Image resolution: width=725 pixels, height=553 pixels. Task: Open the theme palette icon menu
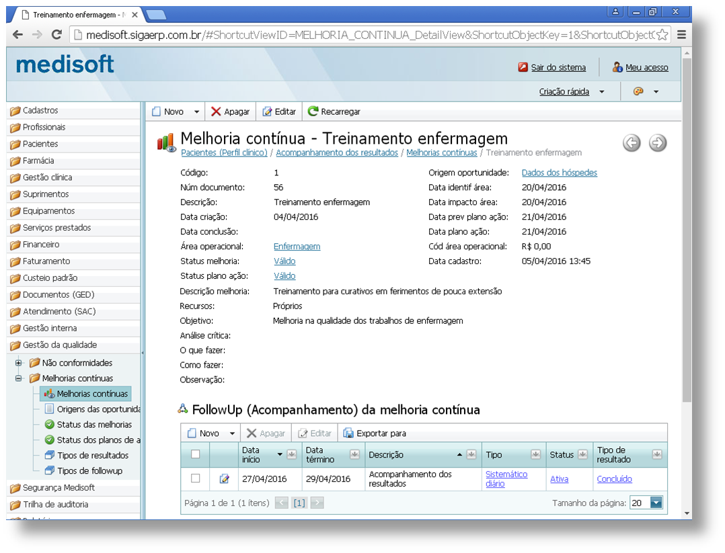[638, 91]
